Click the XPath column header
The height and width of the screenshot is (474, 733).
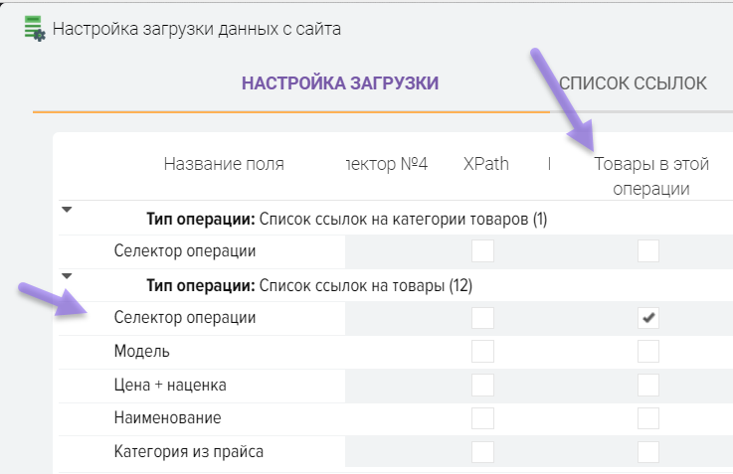[x=486, y=165]
